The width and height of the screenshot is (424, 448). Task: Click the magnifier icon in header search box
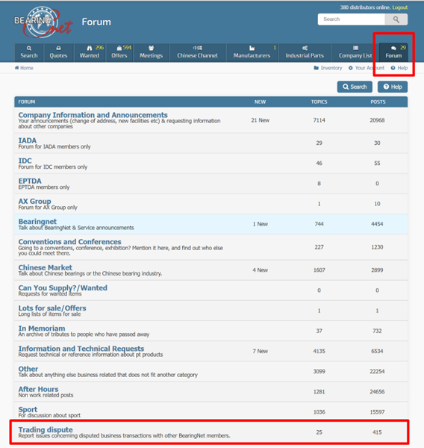click(x=396, y=19)
